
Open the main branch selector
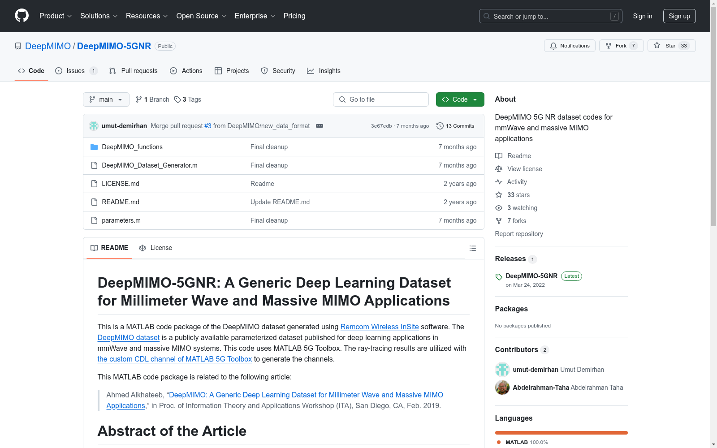point(106,99)
